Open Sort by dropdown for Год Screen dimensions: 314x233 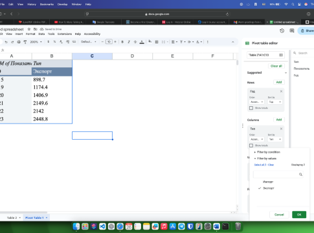(275, 102)
